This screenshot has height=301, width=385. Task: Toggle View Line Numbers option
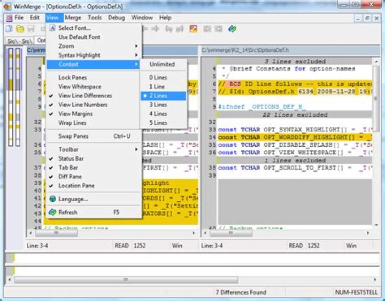(93, 105)
